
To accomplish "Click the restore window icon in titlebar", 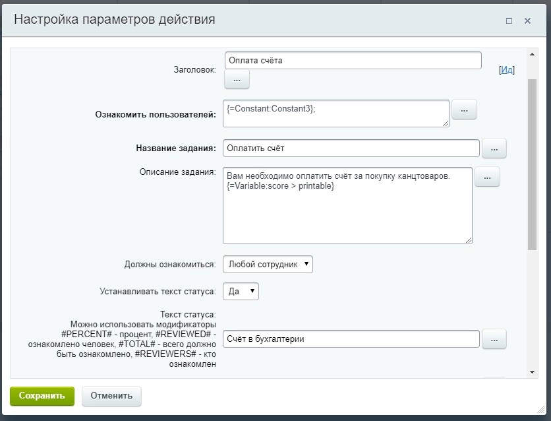I will pyautogui.click(x=508, y=20).
